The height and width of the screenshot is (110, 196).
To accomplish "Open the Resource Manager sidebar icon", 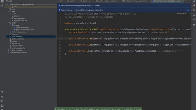I will tap(2, 5).
